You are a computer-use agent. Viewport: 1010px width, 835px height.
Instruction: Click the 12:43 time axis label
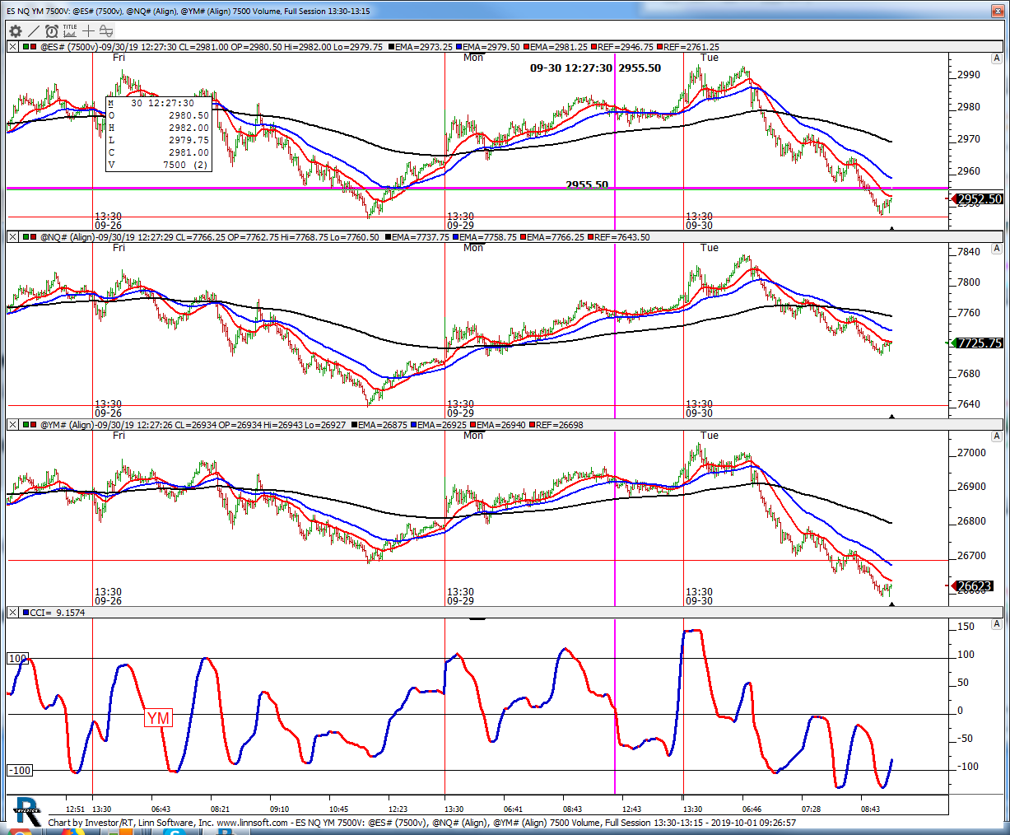tap(632, 809)
